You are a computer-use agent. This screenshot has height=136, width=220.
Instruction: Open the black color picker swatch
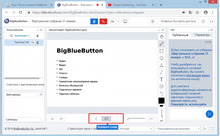162,101
